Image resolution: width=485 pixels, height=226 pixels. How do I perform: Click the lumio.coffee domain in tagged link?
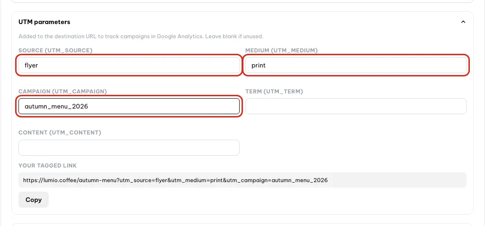[x=59, y=180]
